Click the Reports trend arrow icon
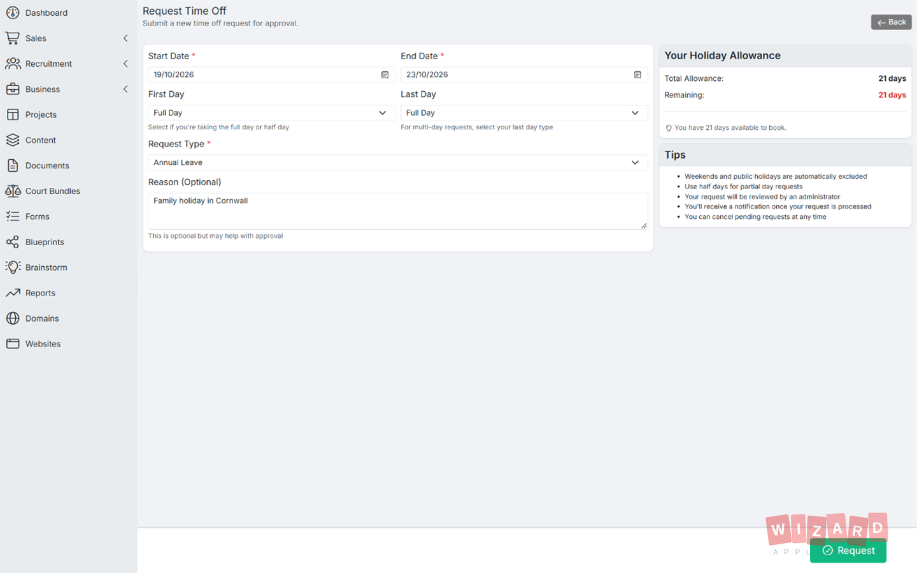This screenshot has width=917, height=573. [x=13, y=293]
